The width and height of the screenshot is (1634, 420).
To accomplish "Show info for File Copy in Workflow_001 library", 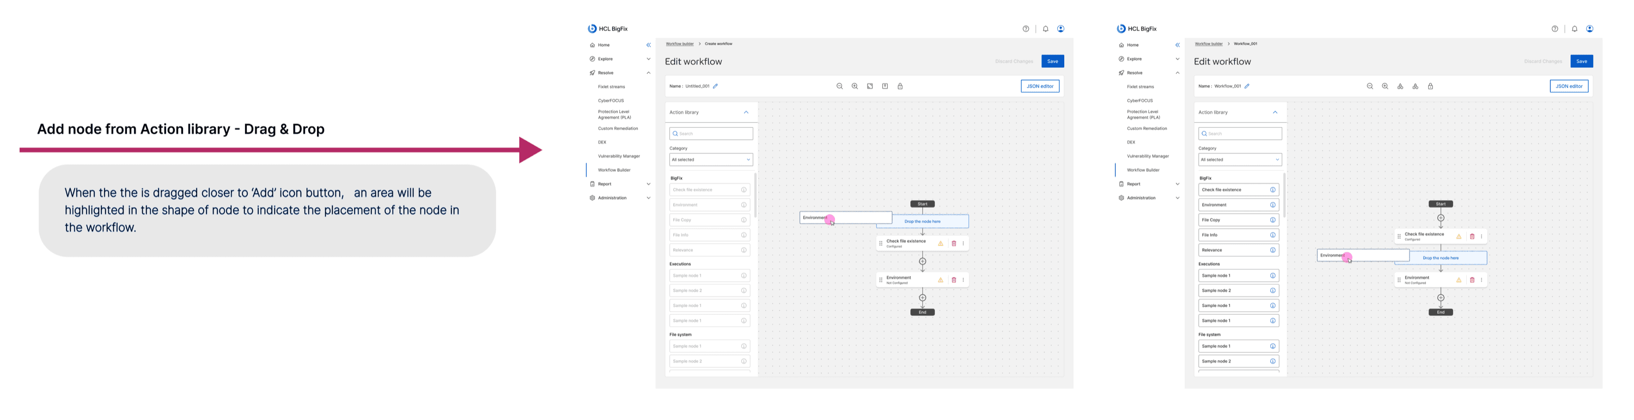I will 1272,220.
